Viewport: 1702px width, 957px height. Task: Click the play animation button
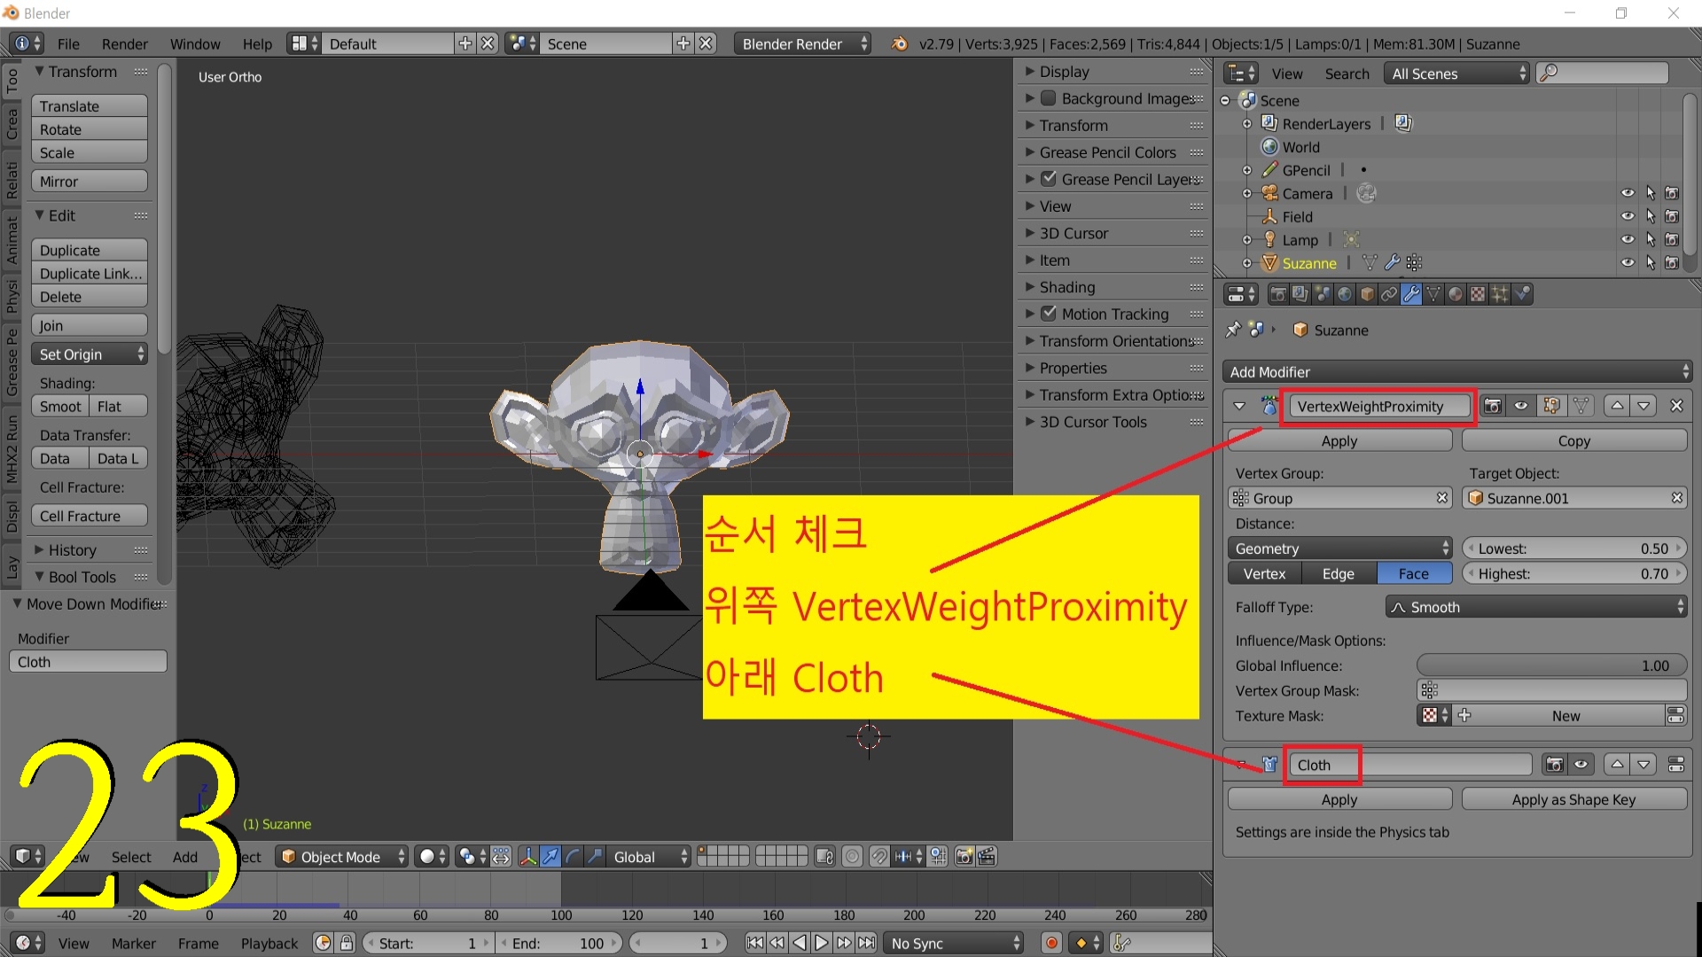822,943
